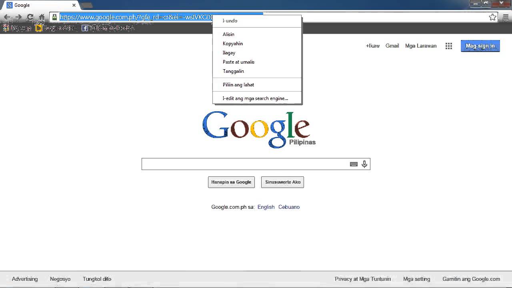This screenshot has width=512, height=288.
Task: Open the Negosyo footer link
Action: click(60, 279)
